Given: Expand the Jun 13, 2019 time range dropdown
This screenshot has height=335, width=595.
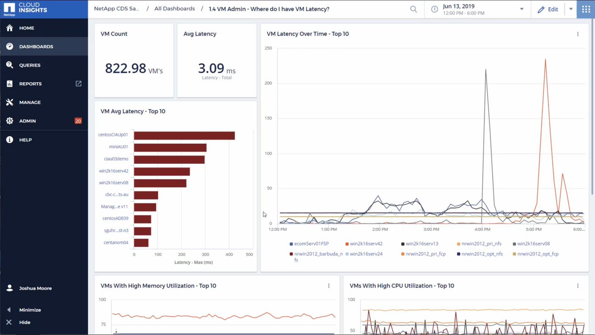Looking at the screenshot, I should (521, 9).
